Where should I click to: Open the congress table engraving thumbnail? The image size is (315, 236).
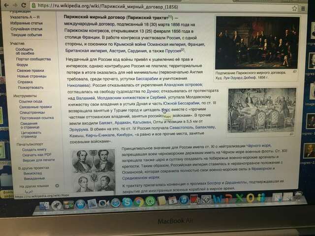(262, 110)
